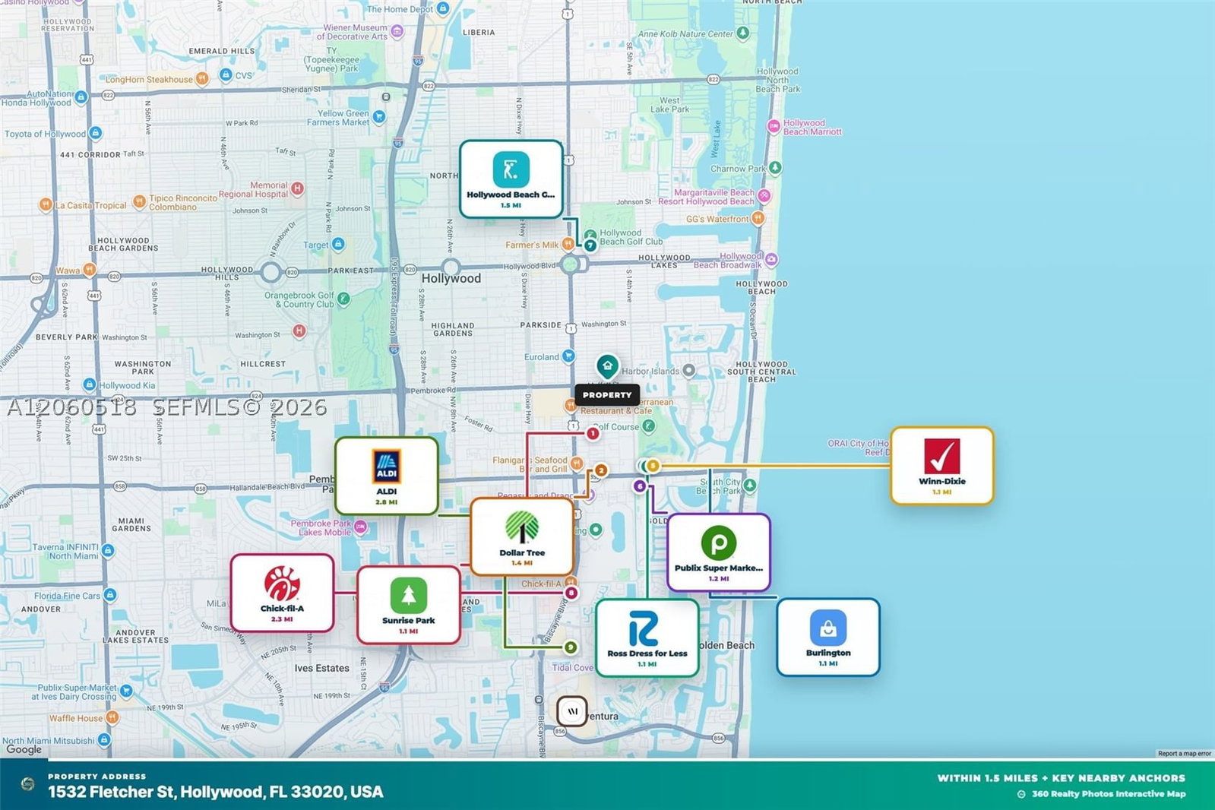Select green numbered marker 9
The image size is (1215, 810).
click(x=570, y=647)
